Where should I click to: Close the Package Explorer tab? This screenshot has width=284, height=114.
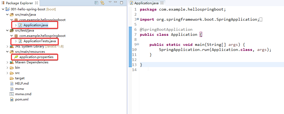pyautogui.click(x=36, y=3)
